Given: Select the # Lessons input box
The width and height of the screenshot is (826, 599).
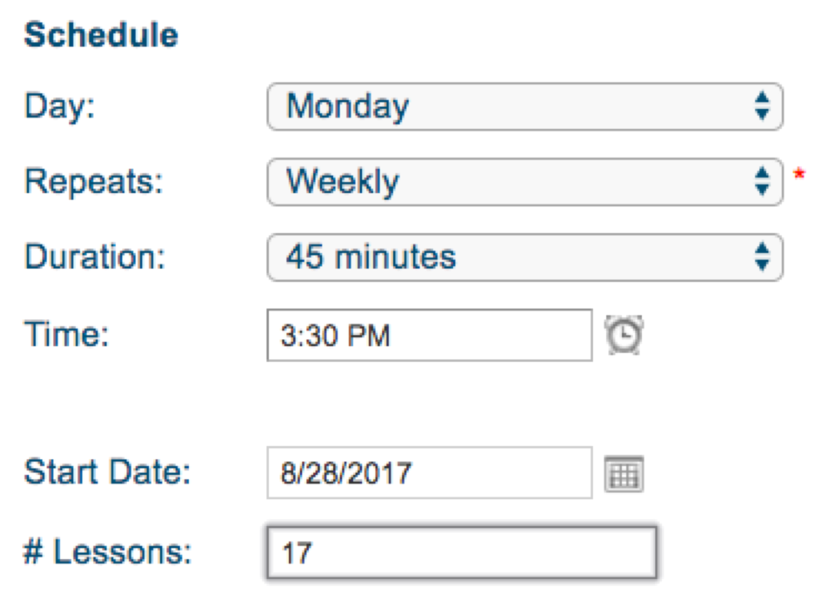Looking at the screenshot, I should 462,552.
